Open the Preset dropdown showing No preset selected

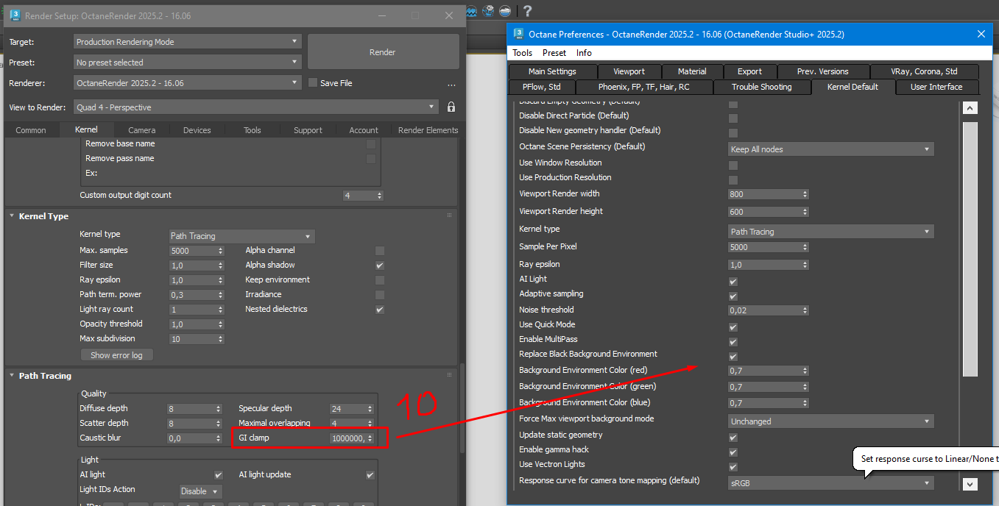point(188,63)
